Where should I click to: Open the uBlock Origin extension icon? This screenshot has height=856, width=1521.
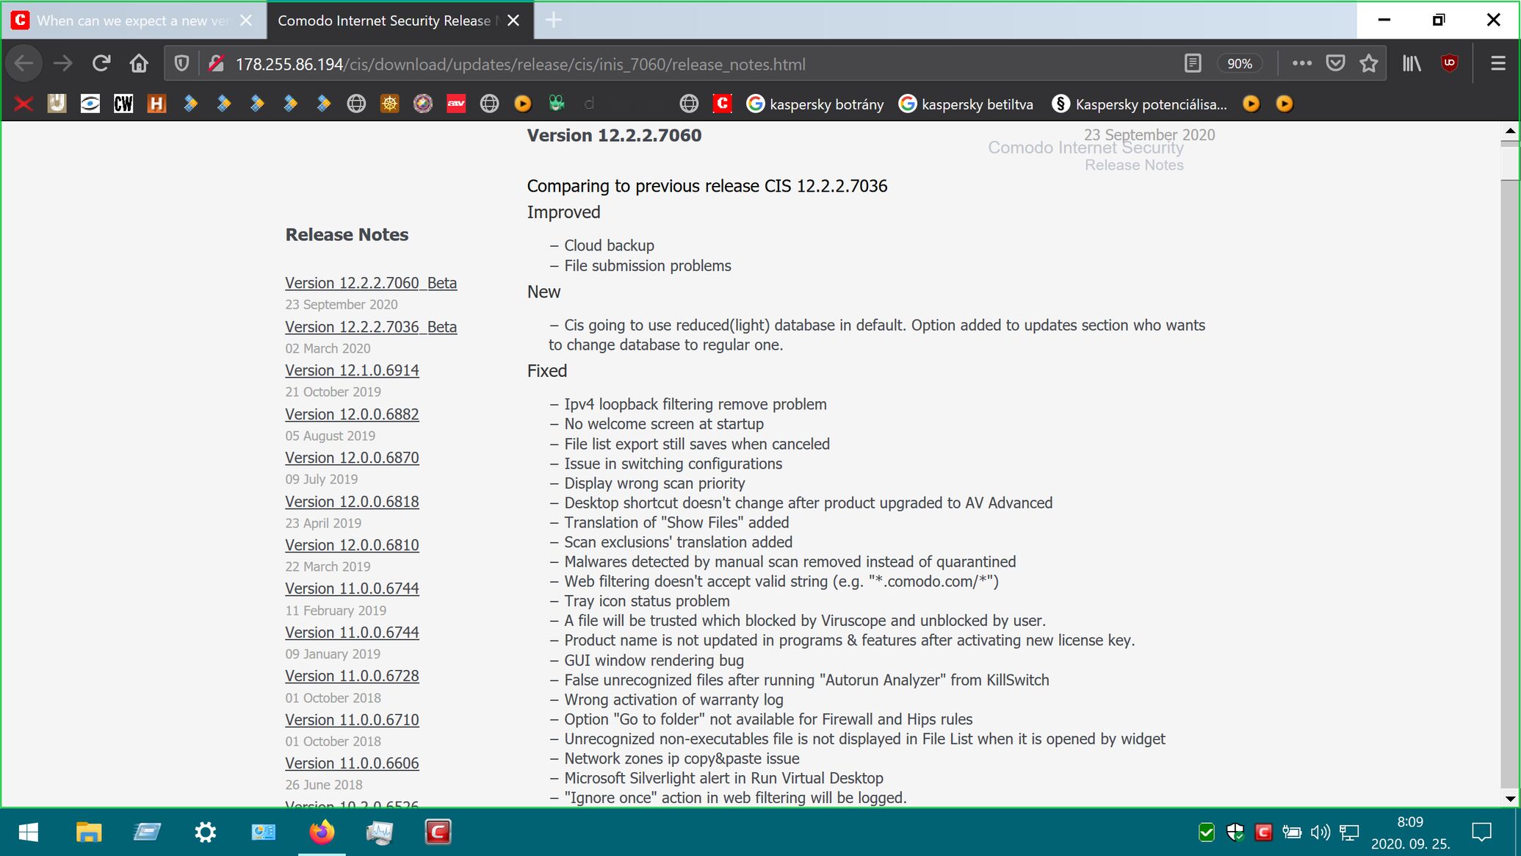pos(1449,64)
